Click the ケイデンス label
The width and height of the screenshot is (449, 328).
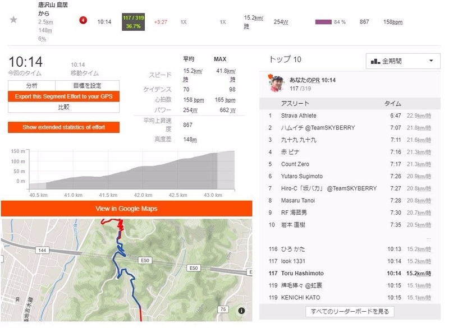158,90
